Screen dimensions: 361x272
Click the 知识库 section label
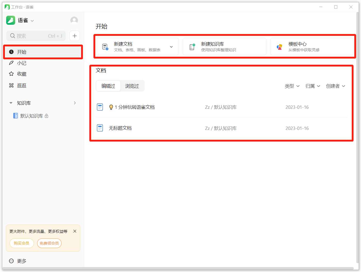24,103
